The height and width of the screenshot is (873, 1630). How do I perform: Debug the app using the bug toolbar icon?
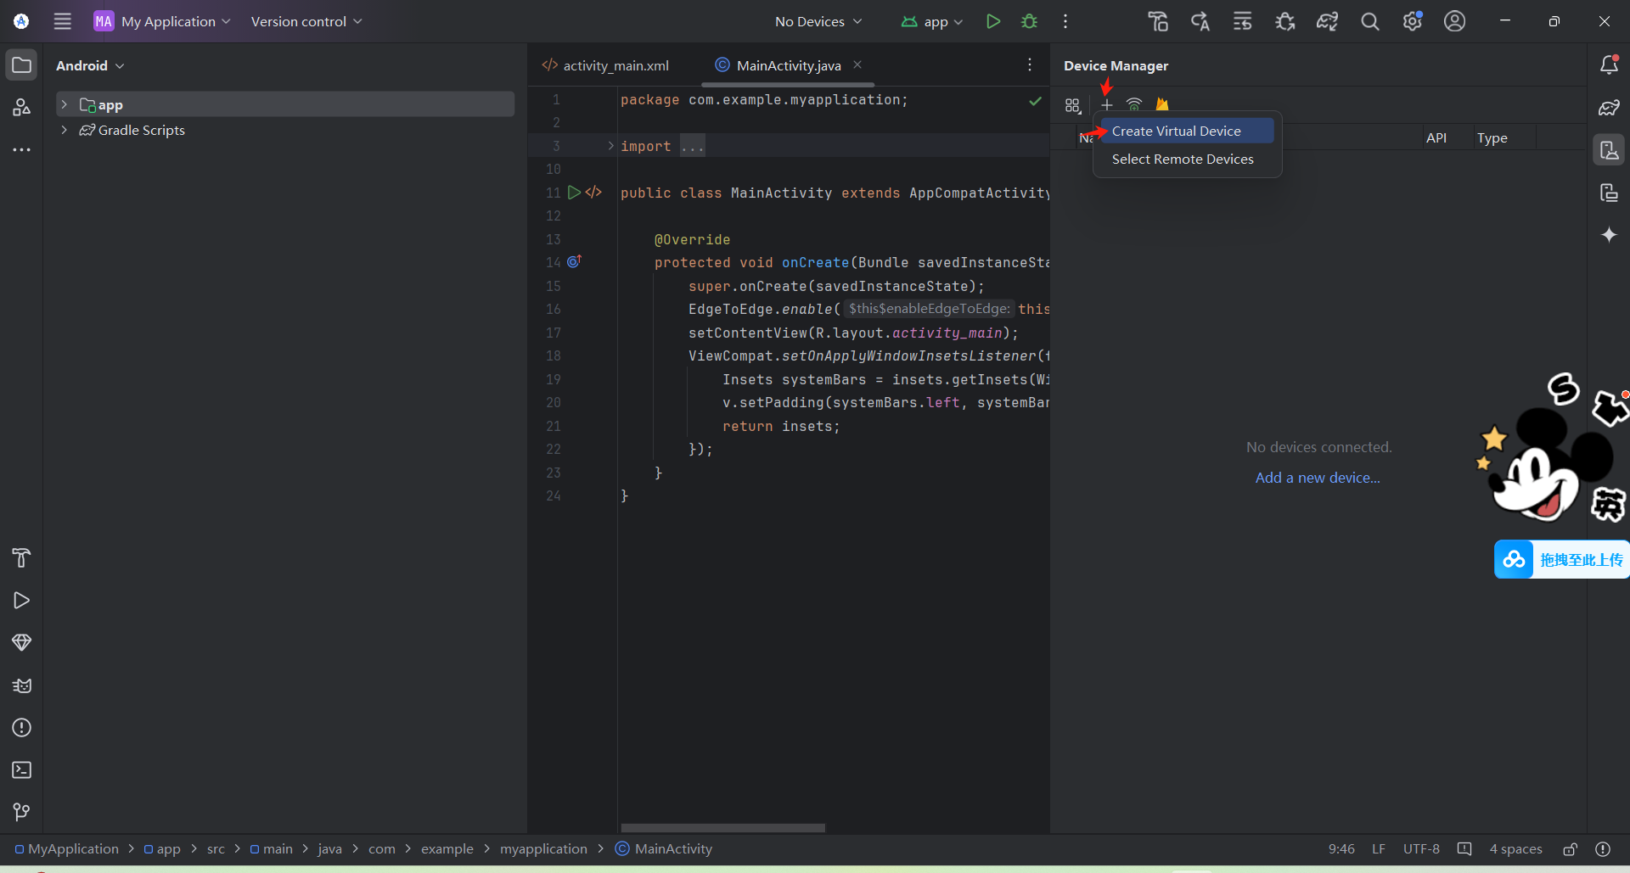(x=1029, y=21)
